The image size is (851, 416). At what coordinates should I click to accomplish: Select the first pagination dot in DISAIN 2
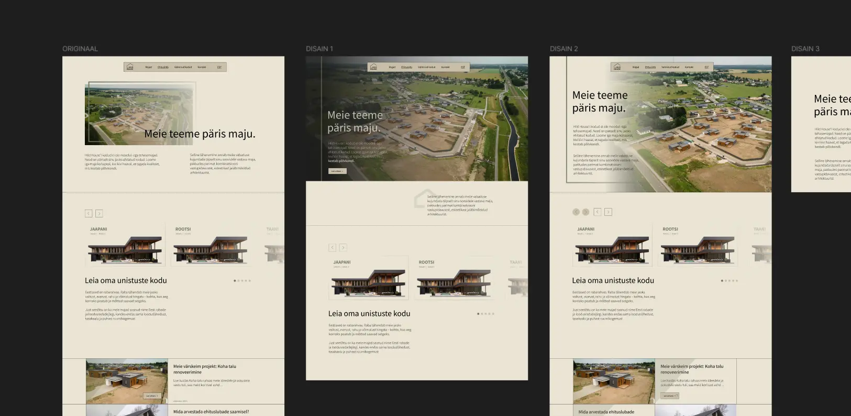722,281
